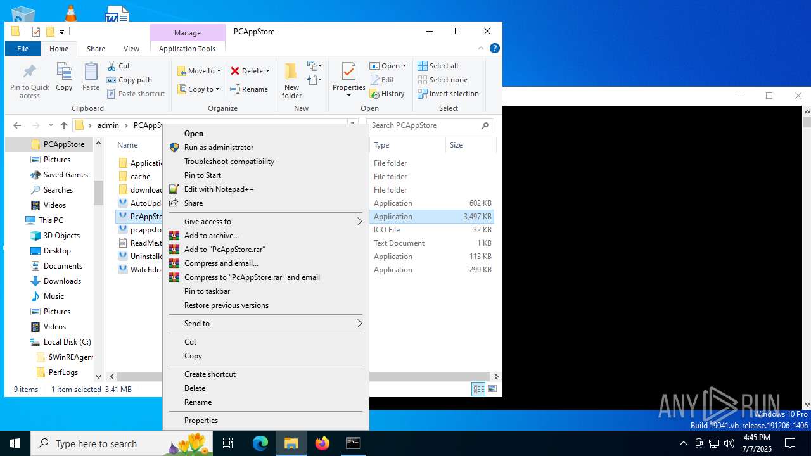Expand the Properties dropdown arrow

pyautogui.click(x=349, y=96)
